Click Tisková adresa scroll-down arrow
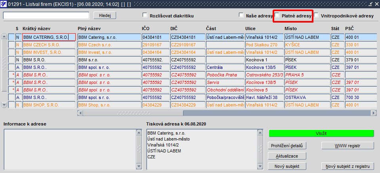The image size is (380, 173). tap(260, 166)
